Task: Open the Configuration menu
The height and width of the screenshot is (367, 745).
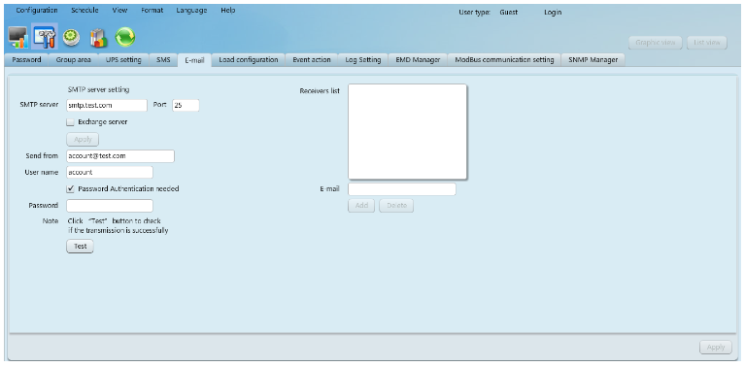Action: point(37,10)
